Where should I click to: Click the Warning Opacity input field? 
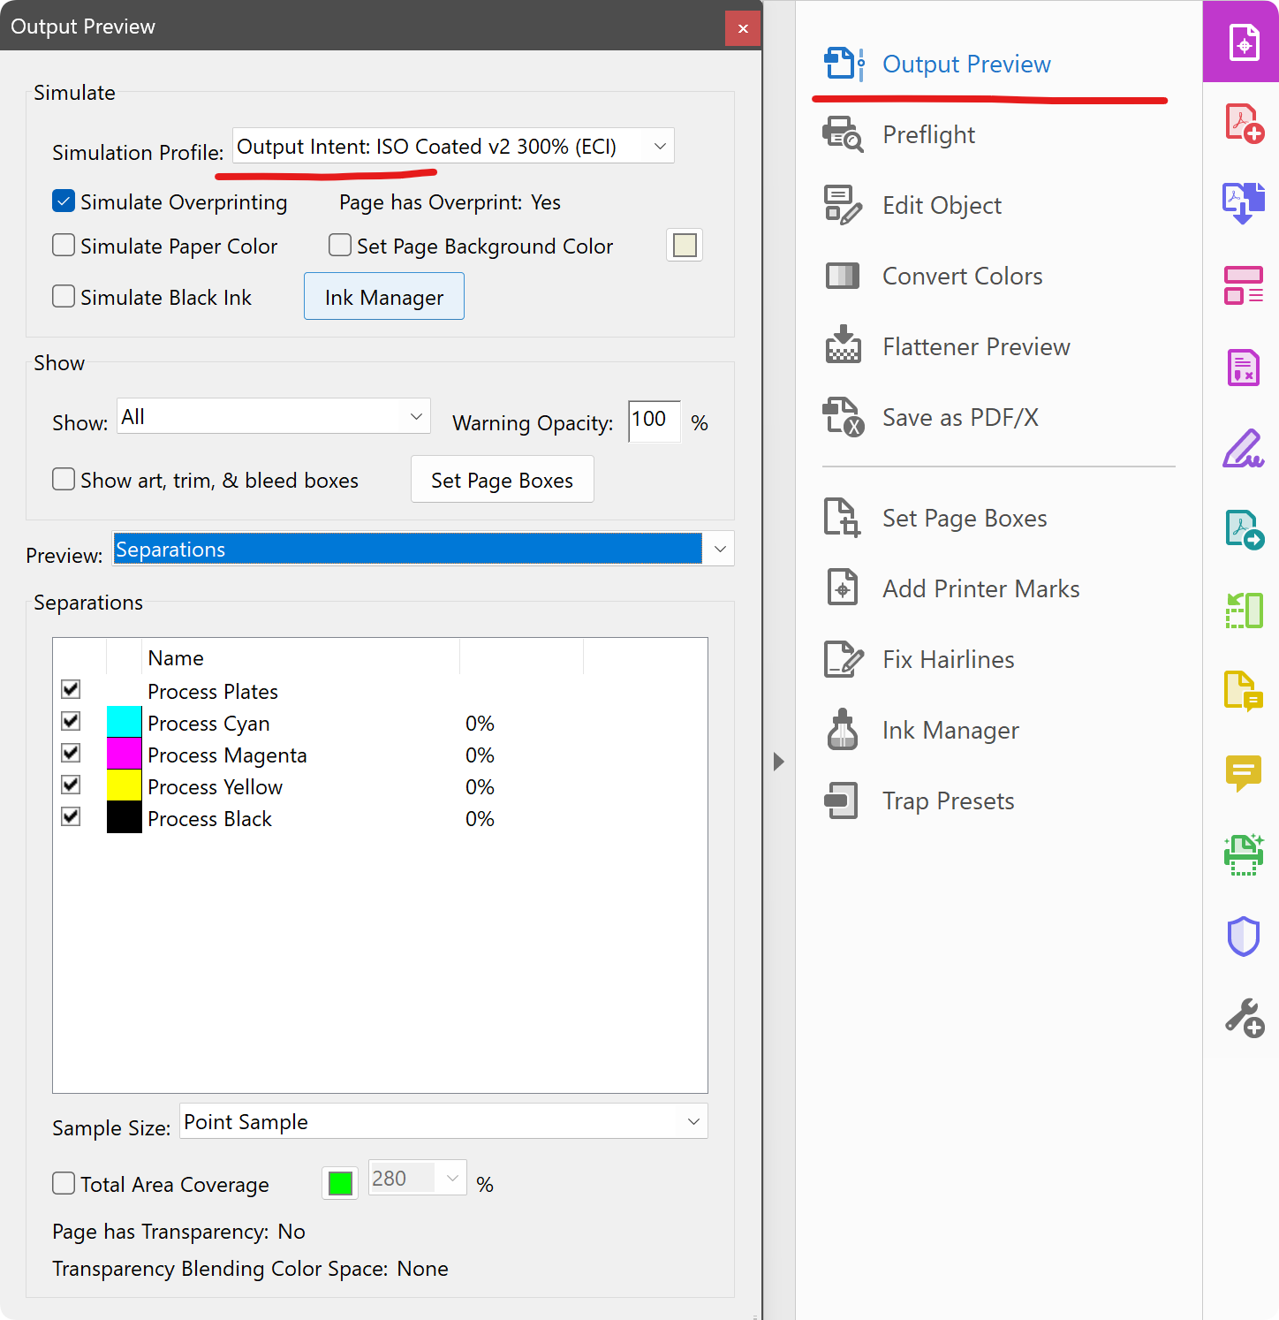click(x=654, y=421)
